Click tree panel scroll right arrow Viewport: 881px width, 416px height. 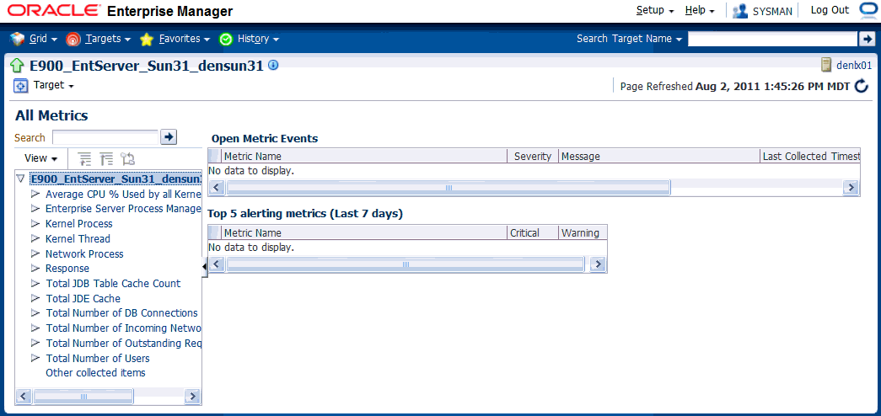[193, 396]
